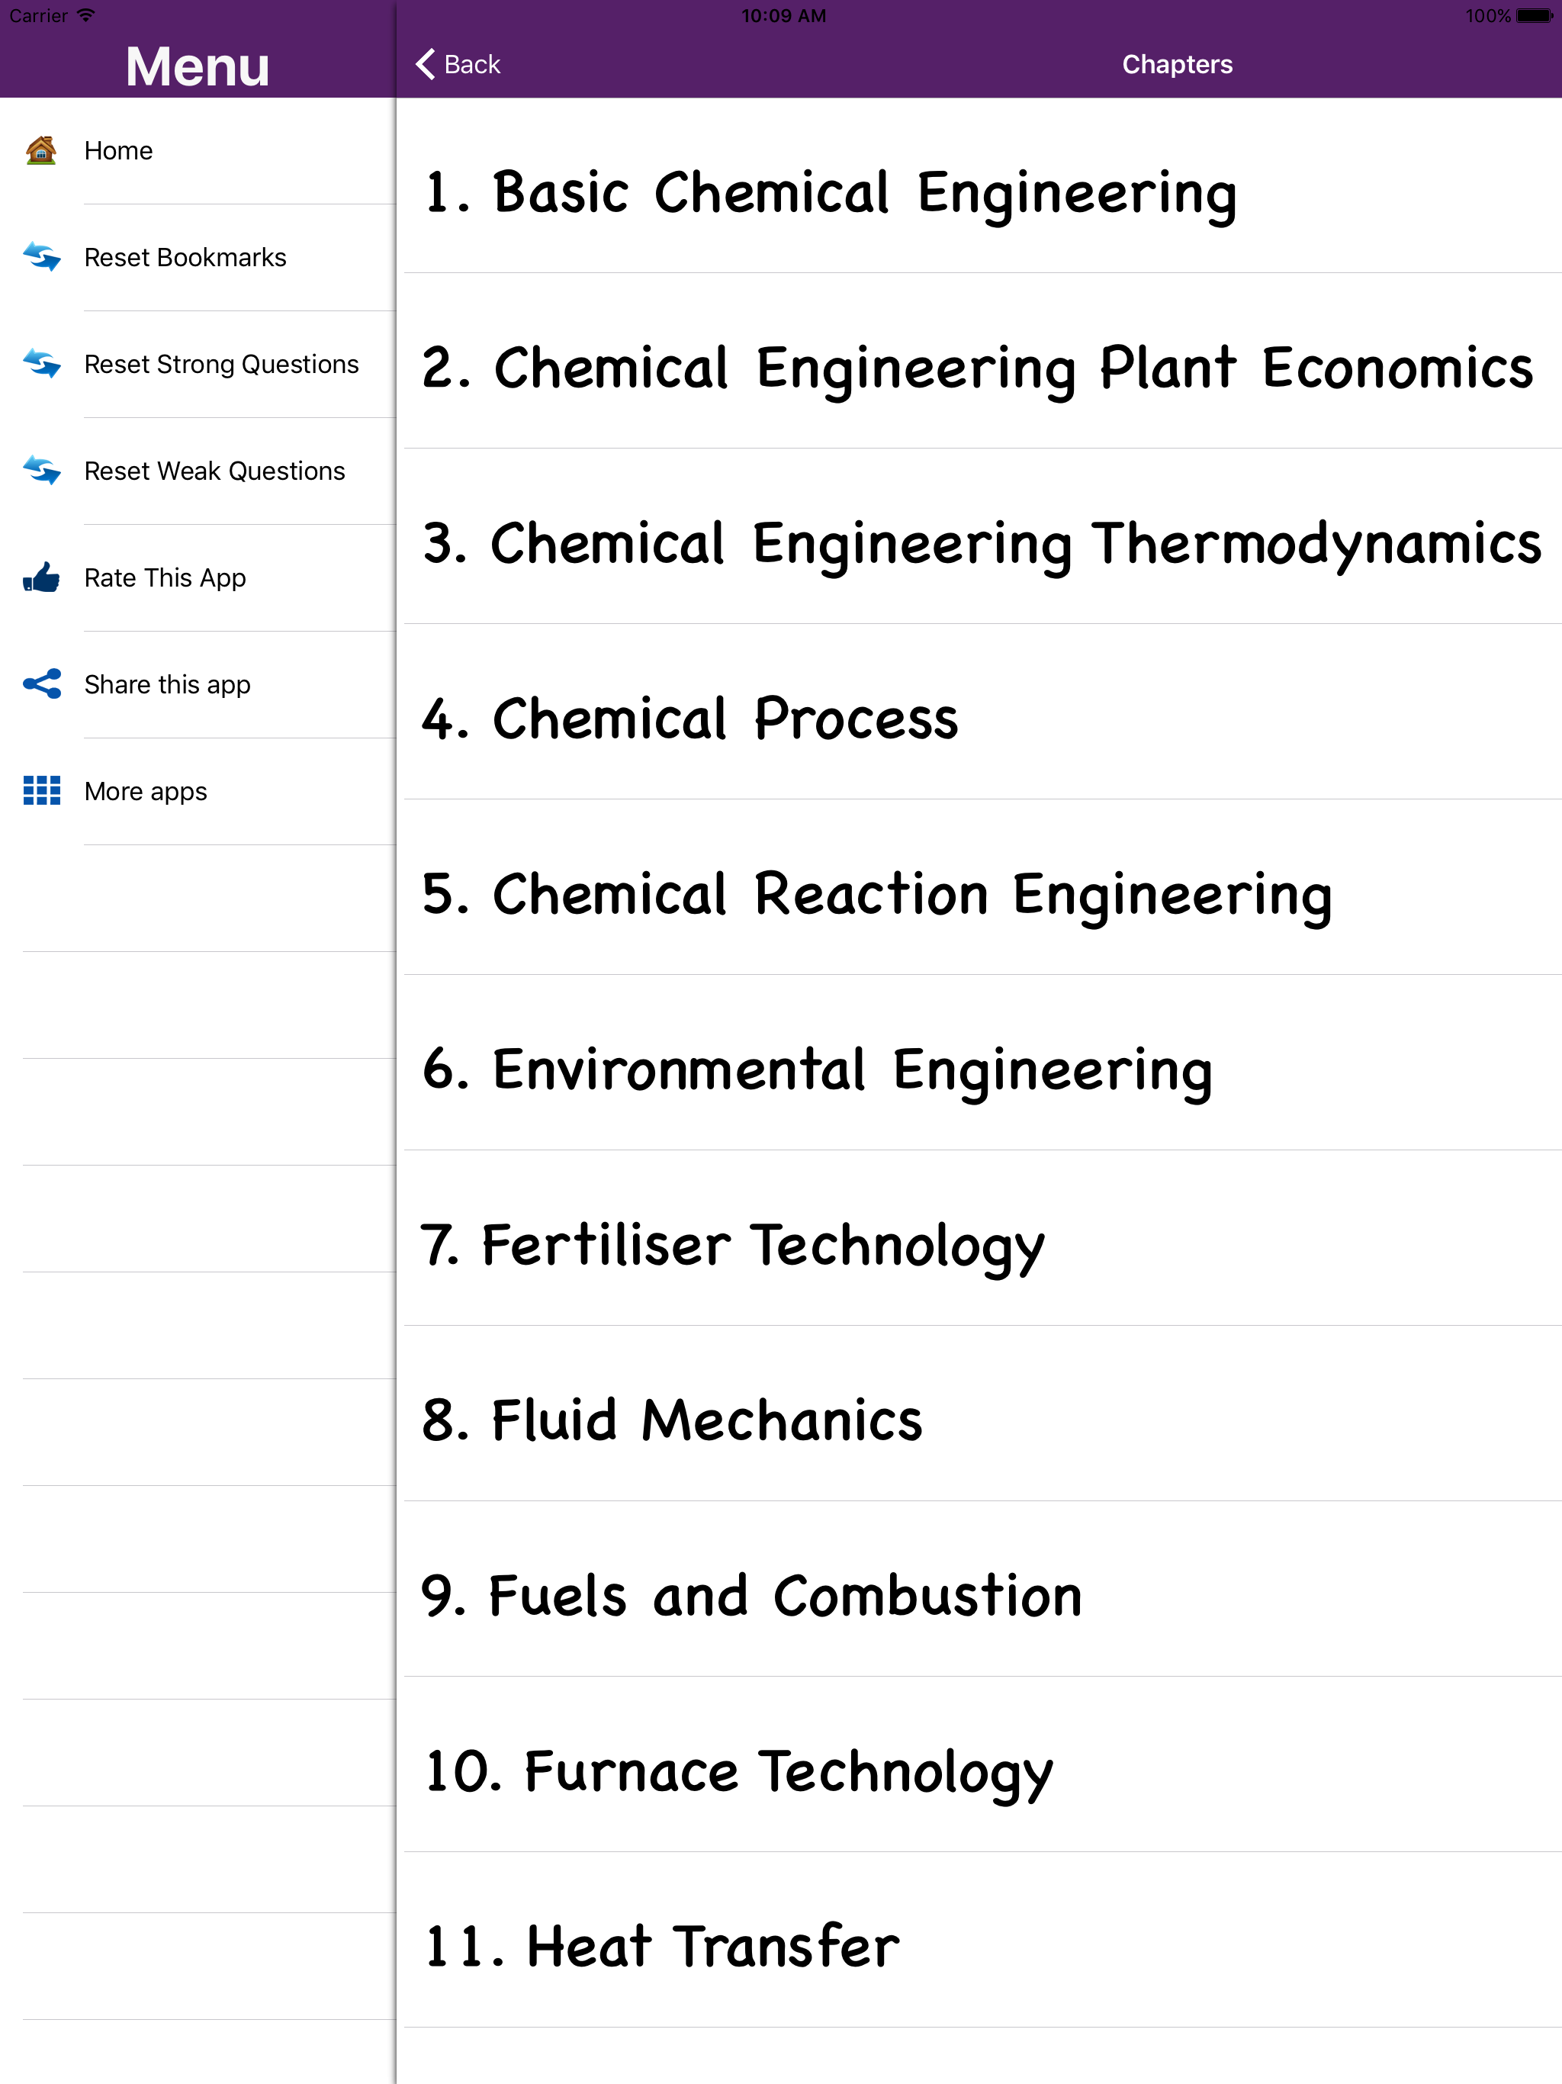Go back using the Back button
1562x2084 pixels.
point(472,64)
